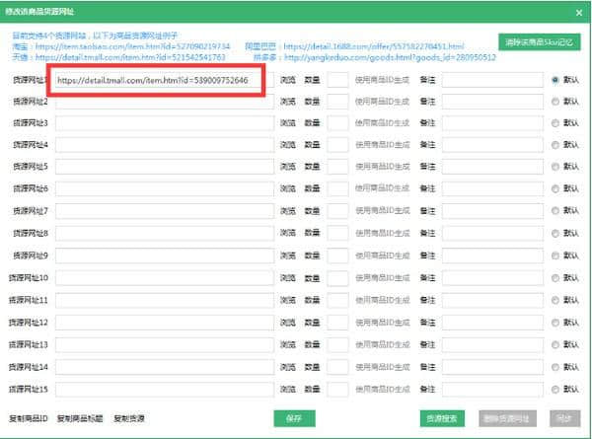
Task: Select 默认 radio for 货源网址15
Action: pyautogui.click(x=556, y=388)
